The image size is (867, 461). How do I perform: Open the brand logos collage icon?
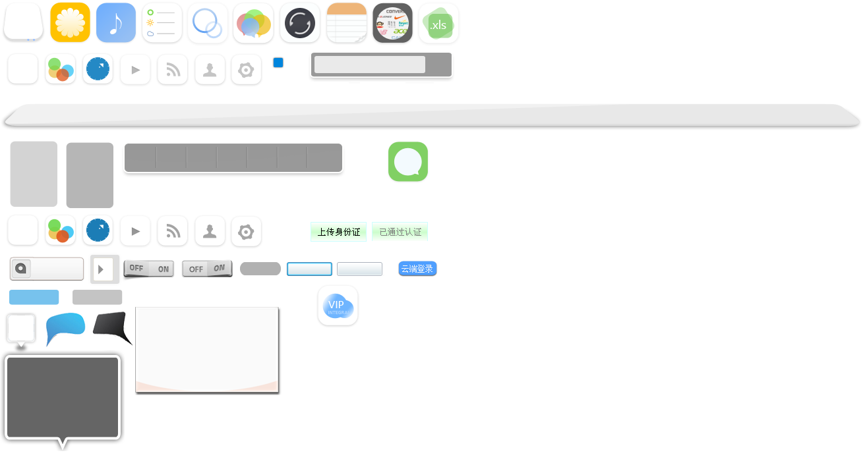tap(392, 23)
